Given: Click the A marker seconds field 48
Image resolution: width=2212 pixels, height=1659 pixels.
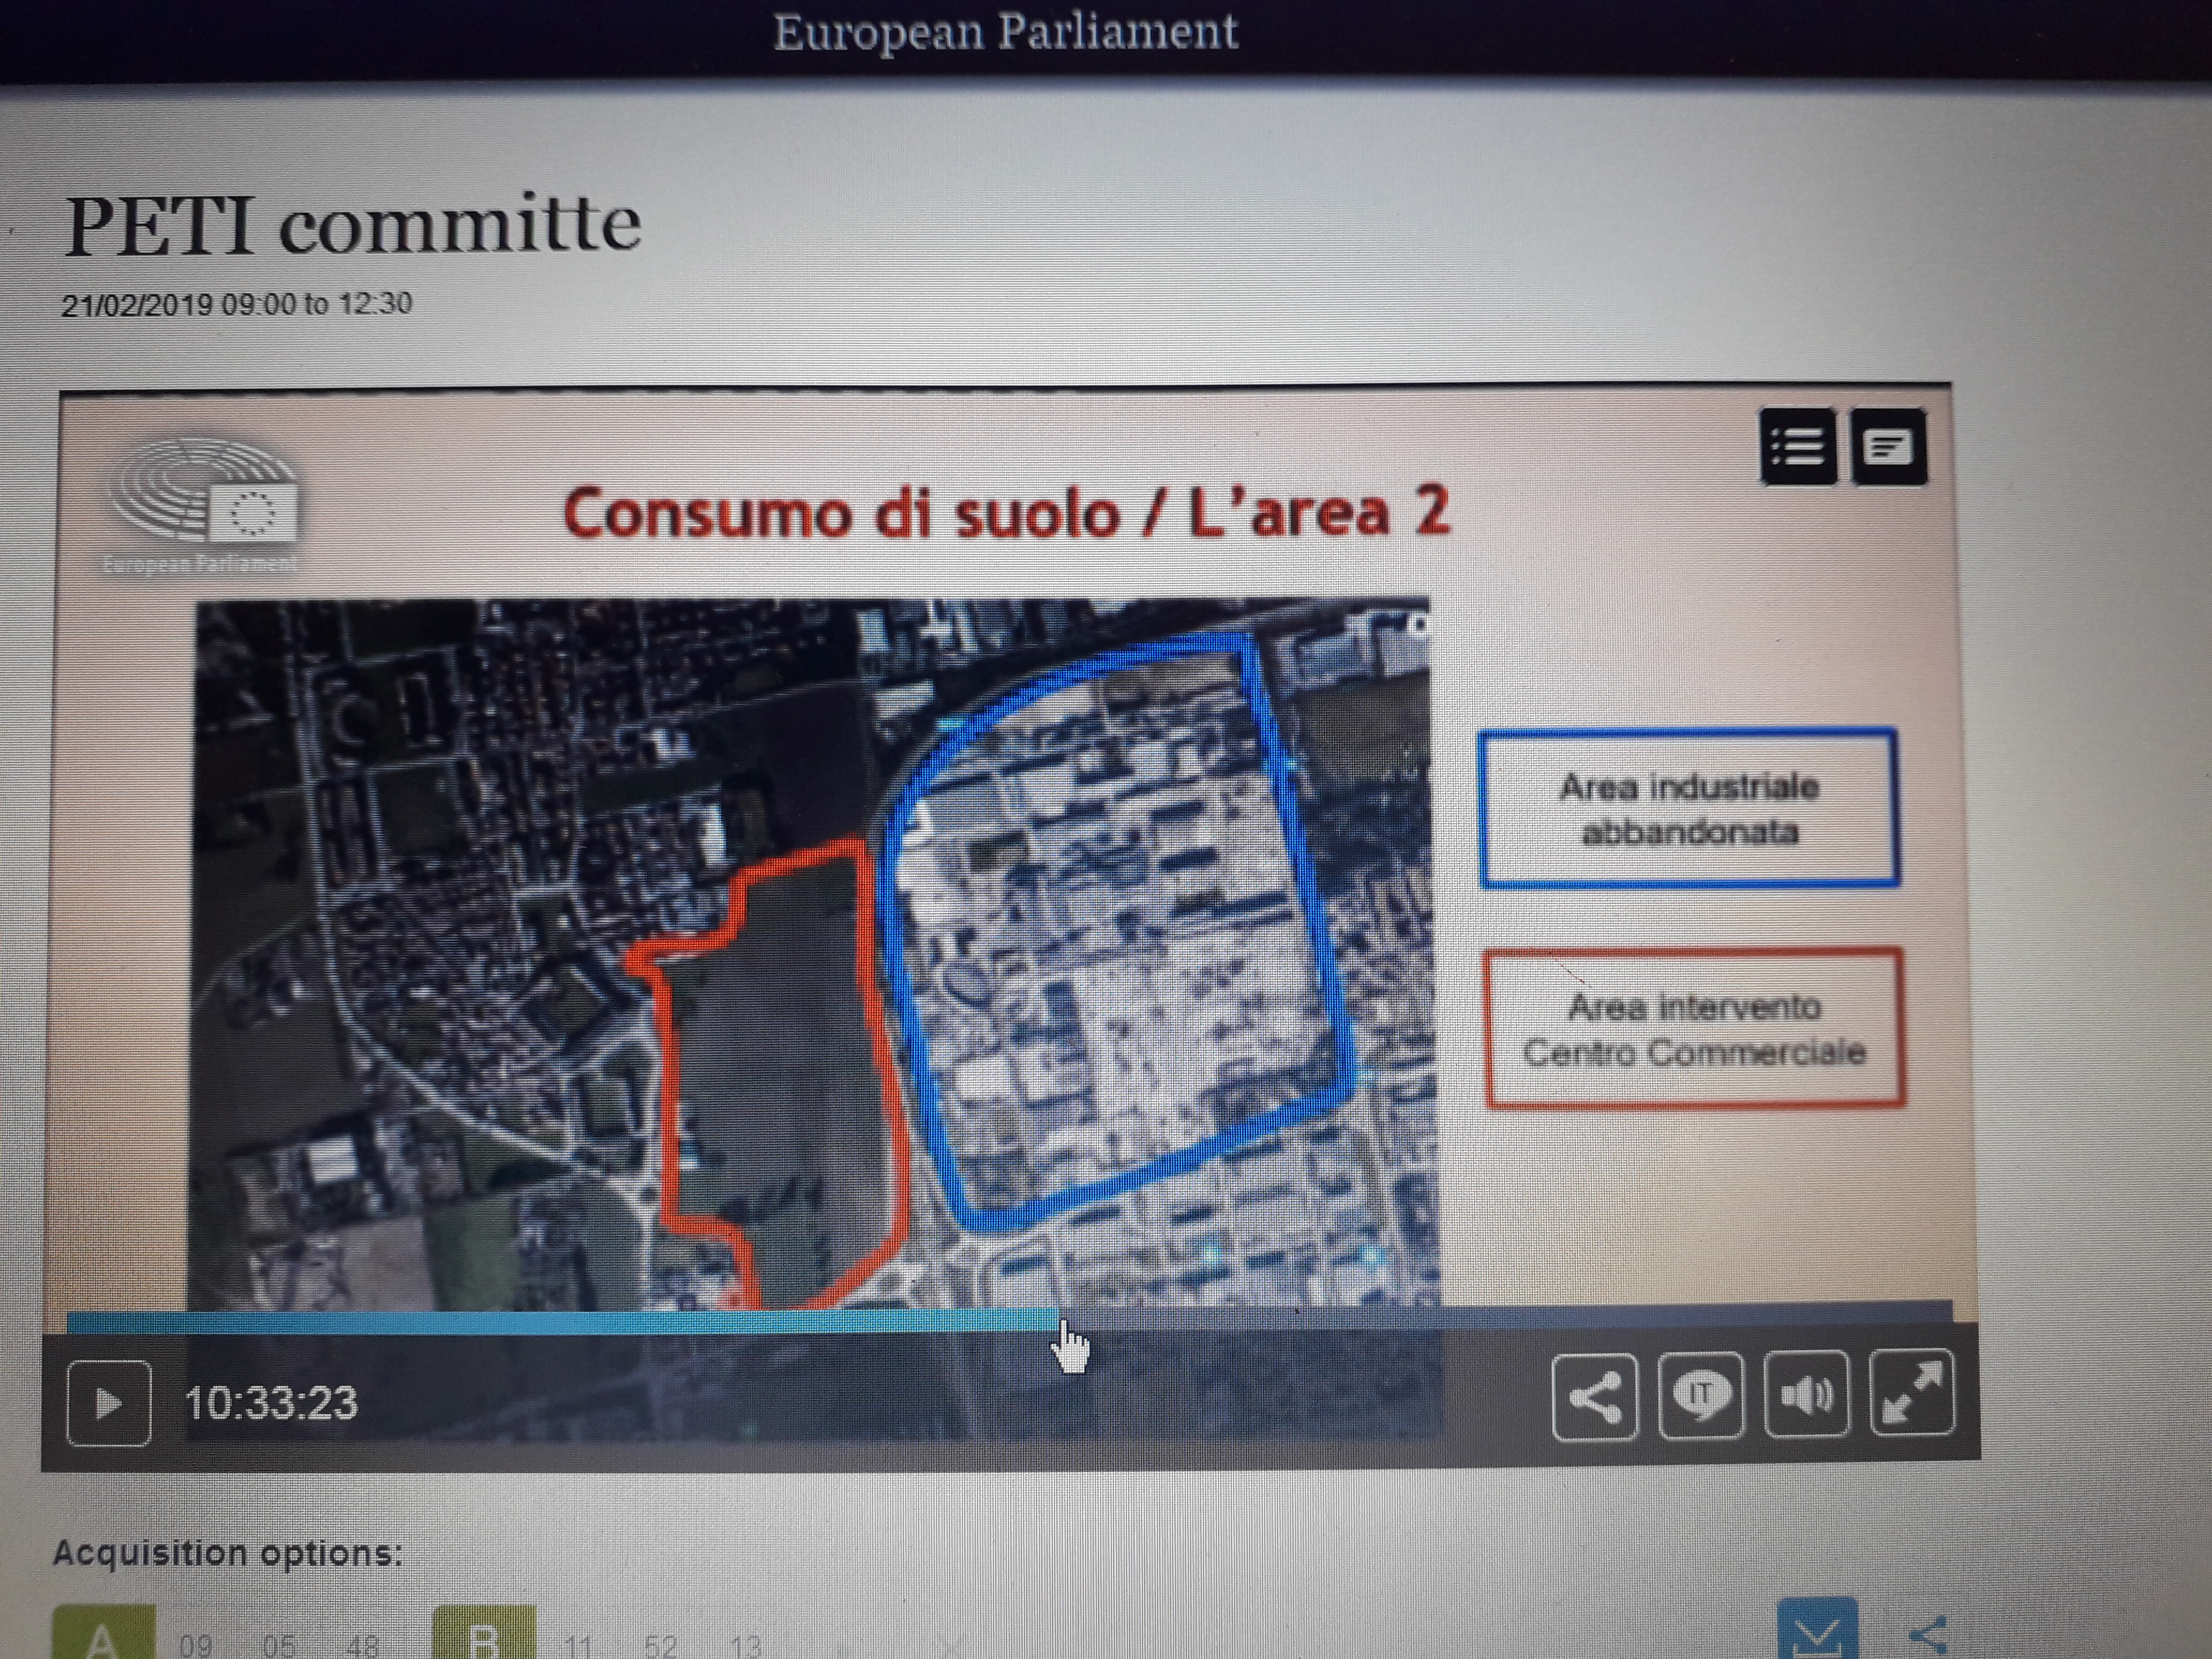Looking at the screenshot, I should click(x=362, y=1645).
